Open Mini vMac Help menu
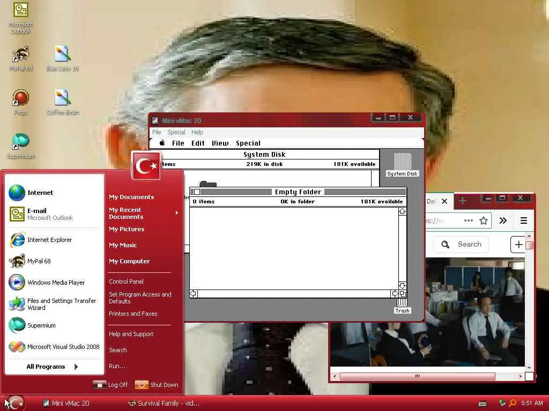 coord(197,132)
